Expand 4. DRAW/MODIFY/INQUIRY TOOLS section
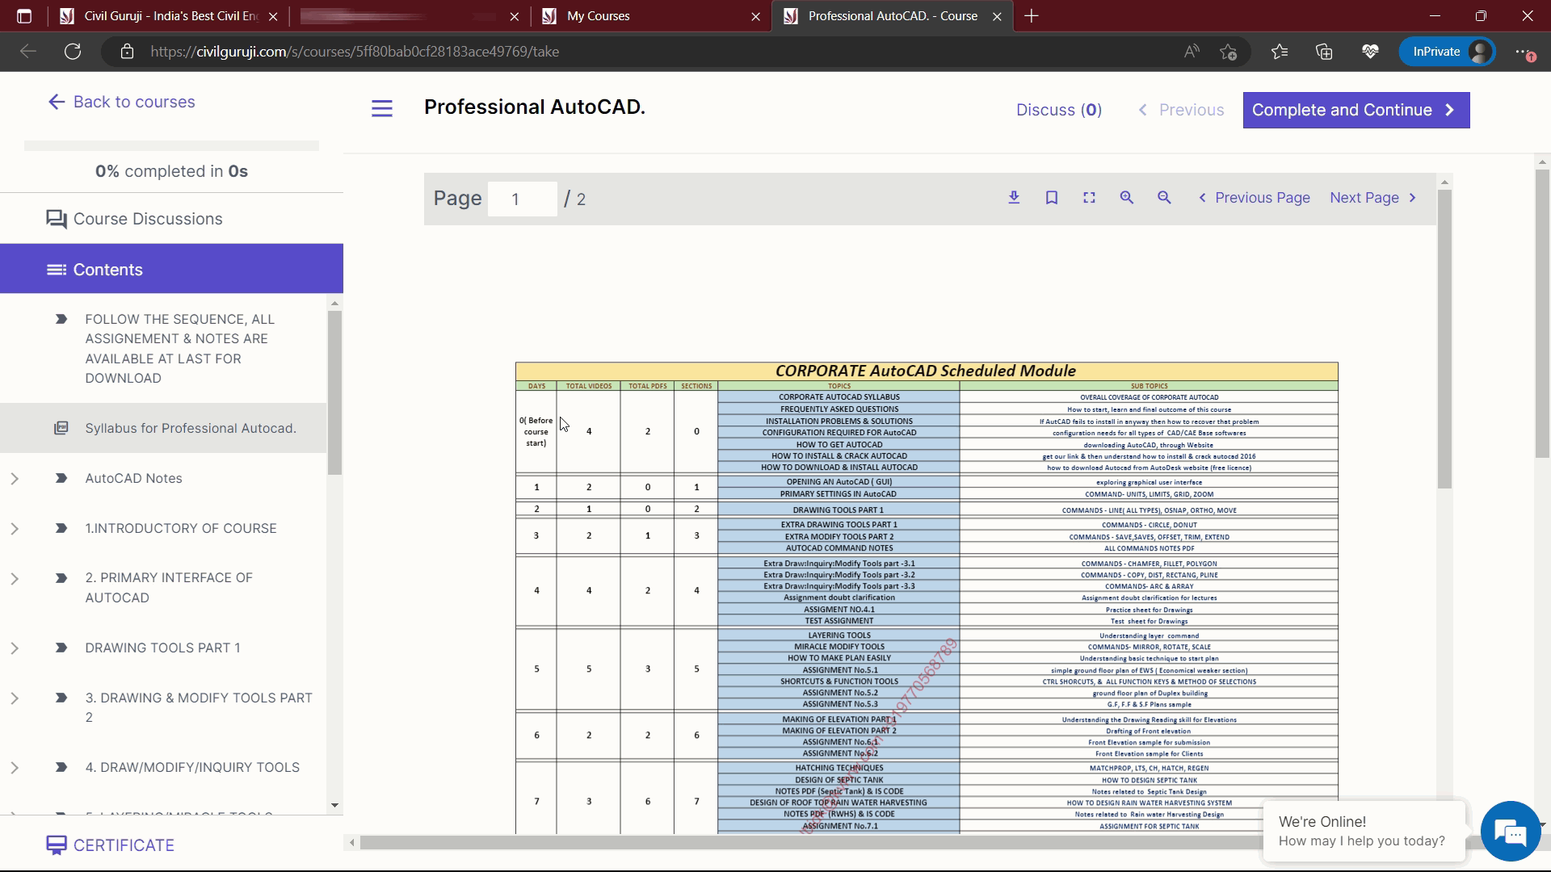The height and width of the screenshot is (872, 1551). click(15, 768)
